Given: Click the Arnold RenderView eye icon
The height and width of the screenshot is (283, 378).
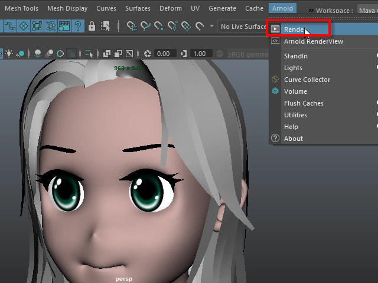Looking at the screenshot, I should tap(275, 41).
